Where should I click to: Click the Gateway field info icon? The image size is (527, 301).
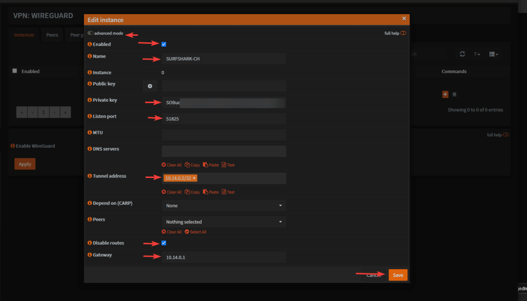click(x=89, y=255)
